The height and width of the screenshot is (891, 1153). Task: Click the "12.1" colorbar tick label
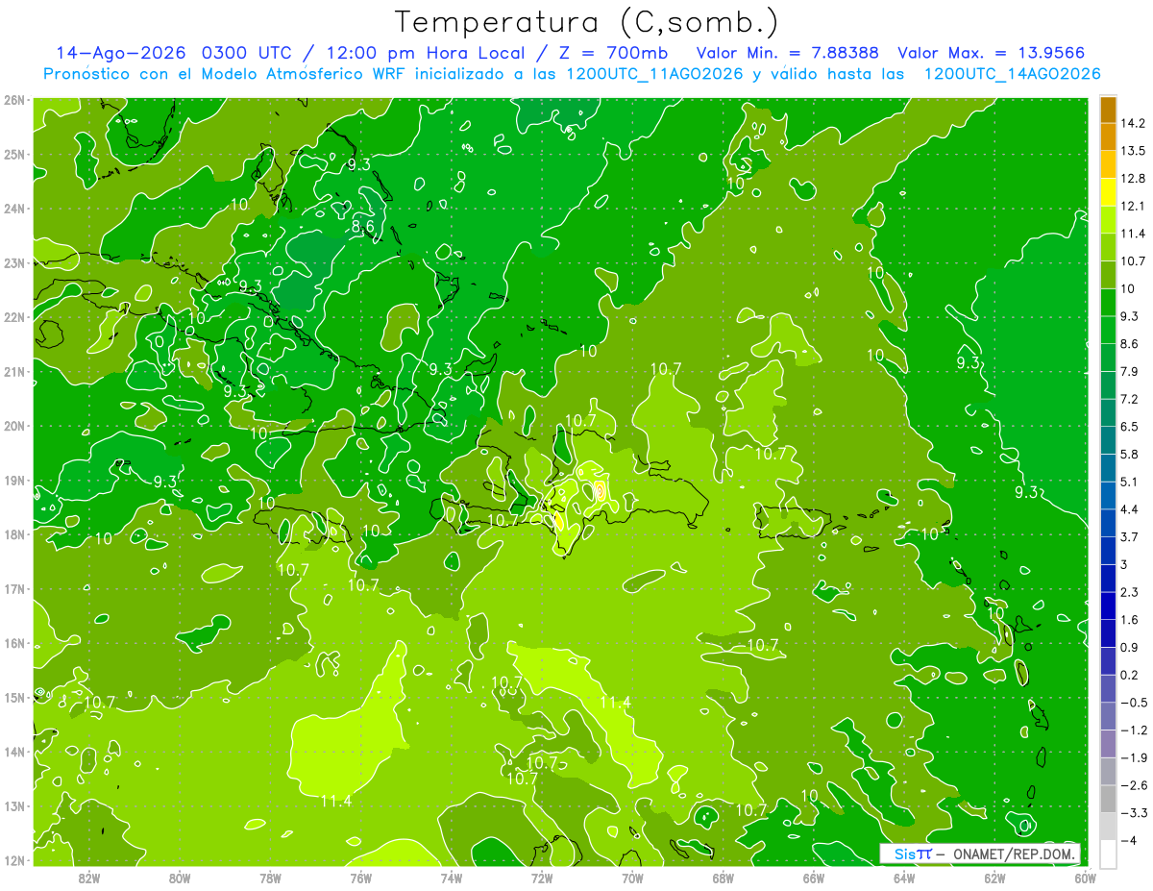[1133, 206]
